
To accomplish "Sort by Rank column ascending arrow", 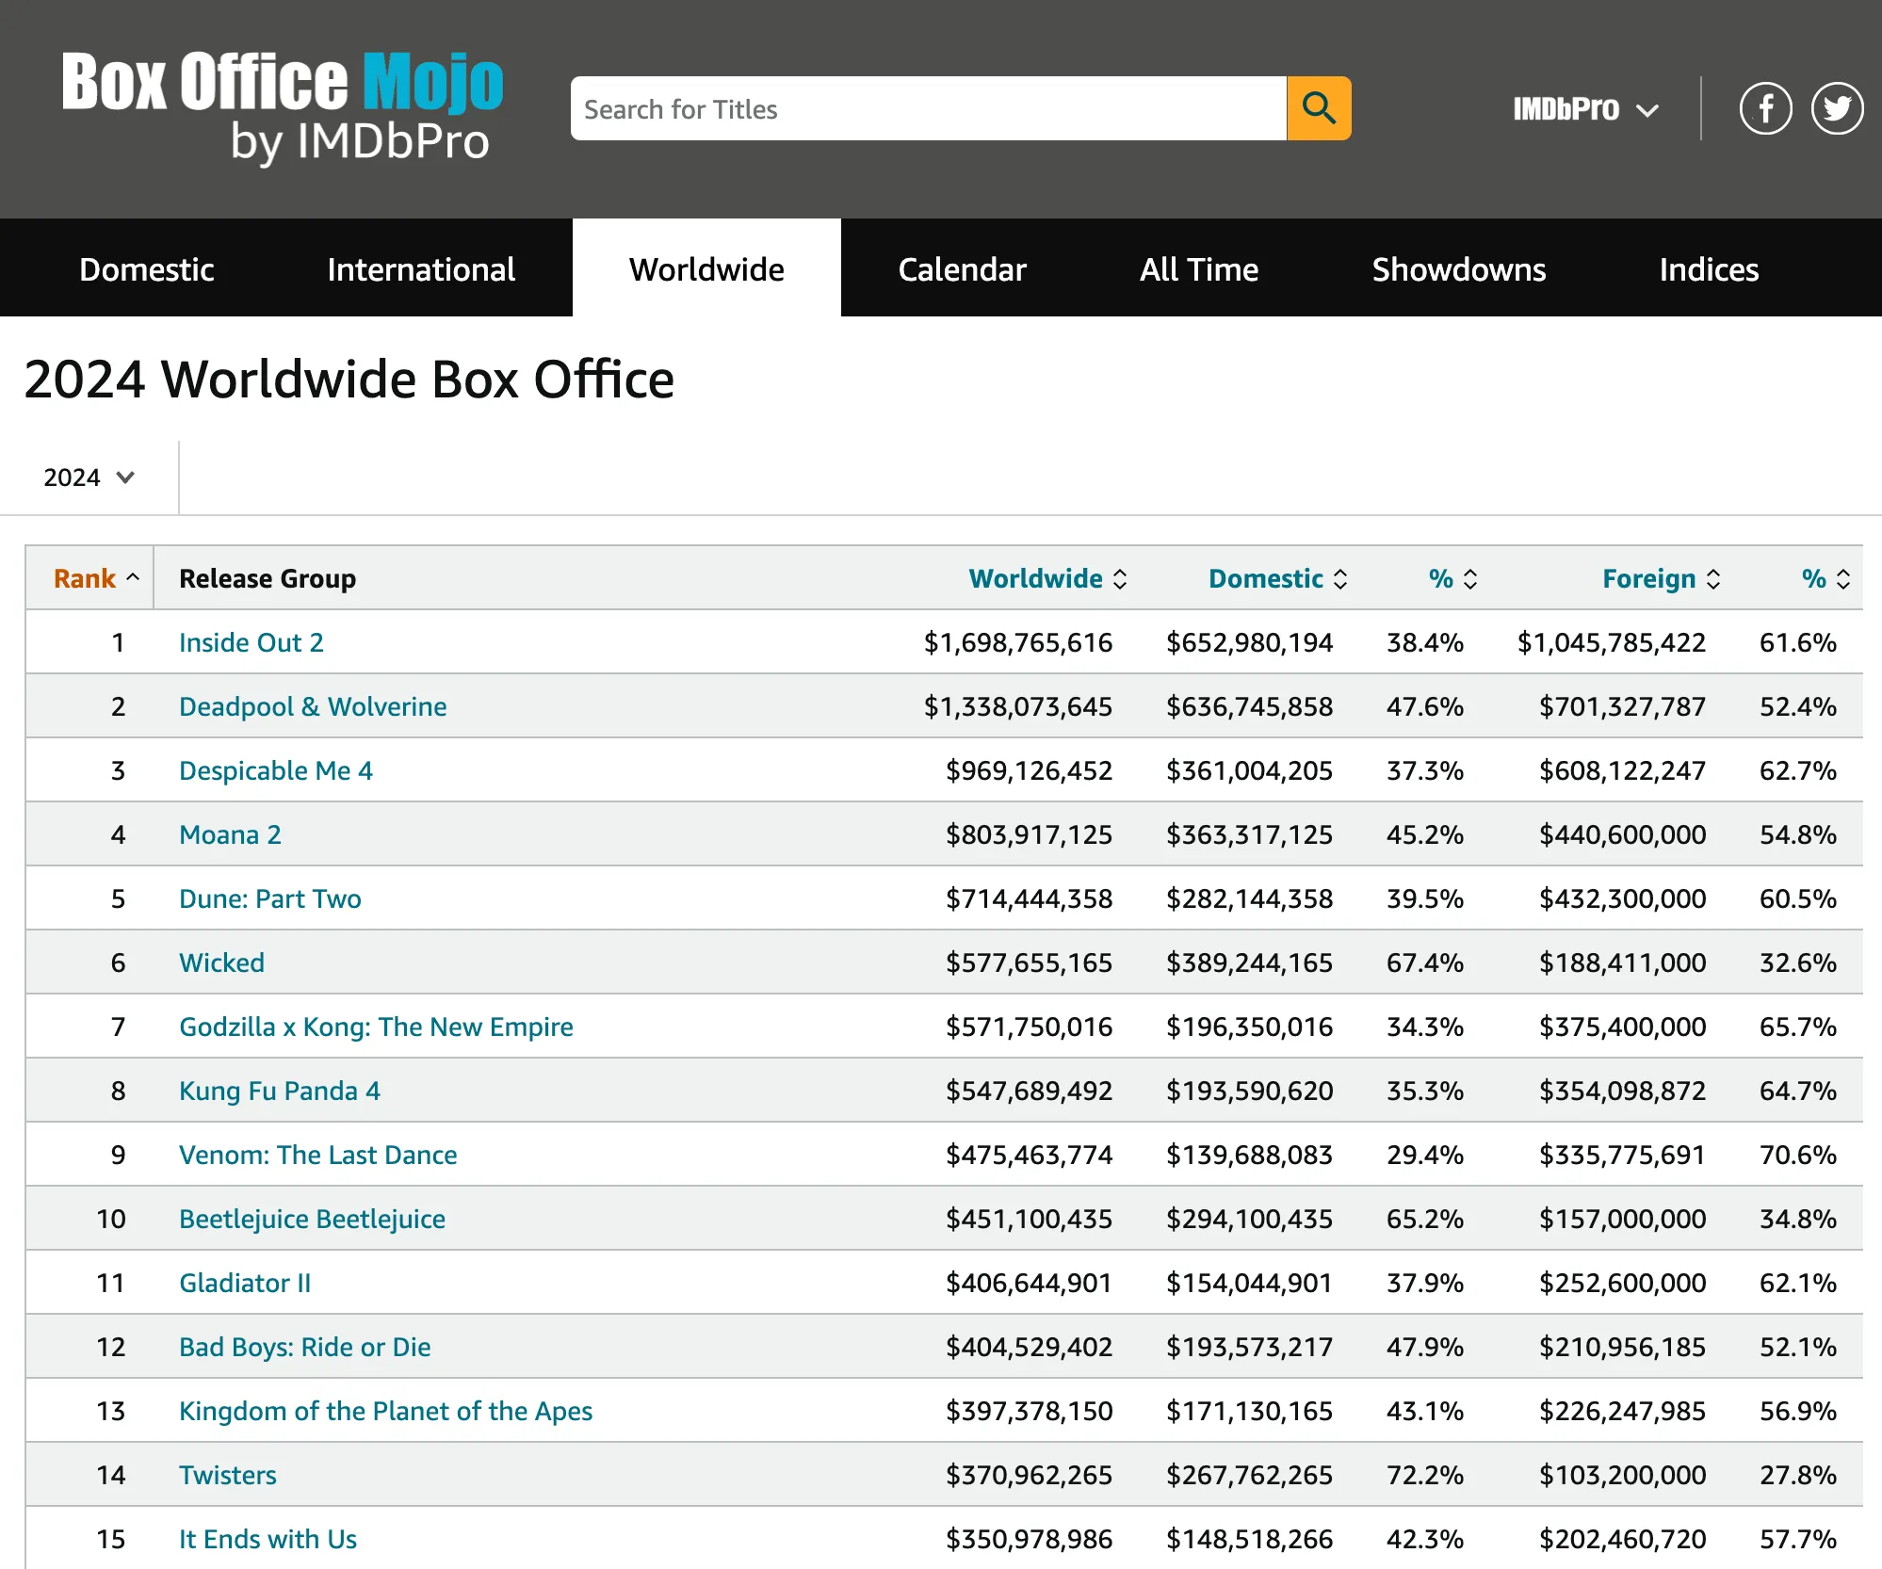I will coord(133,577).
